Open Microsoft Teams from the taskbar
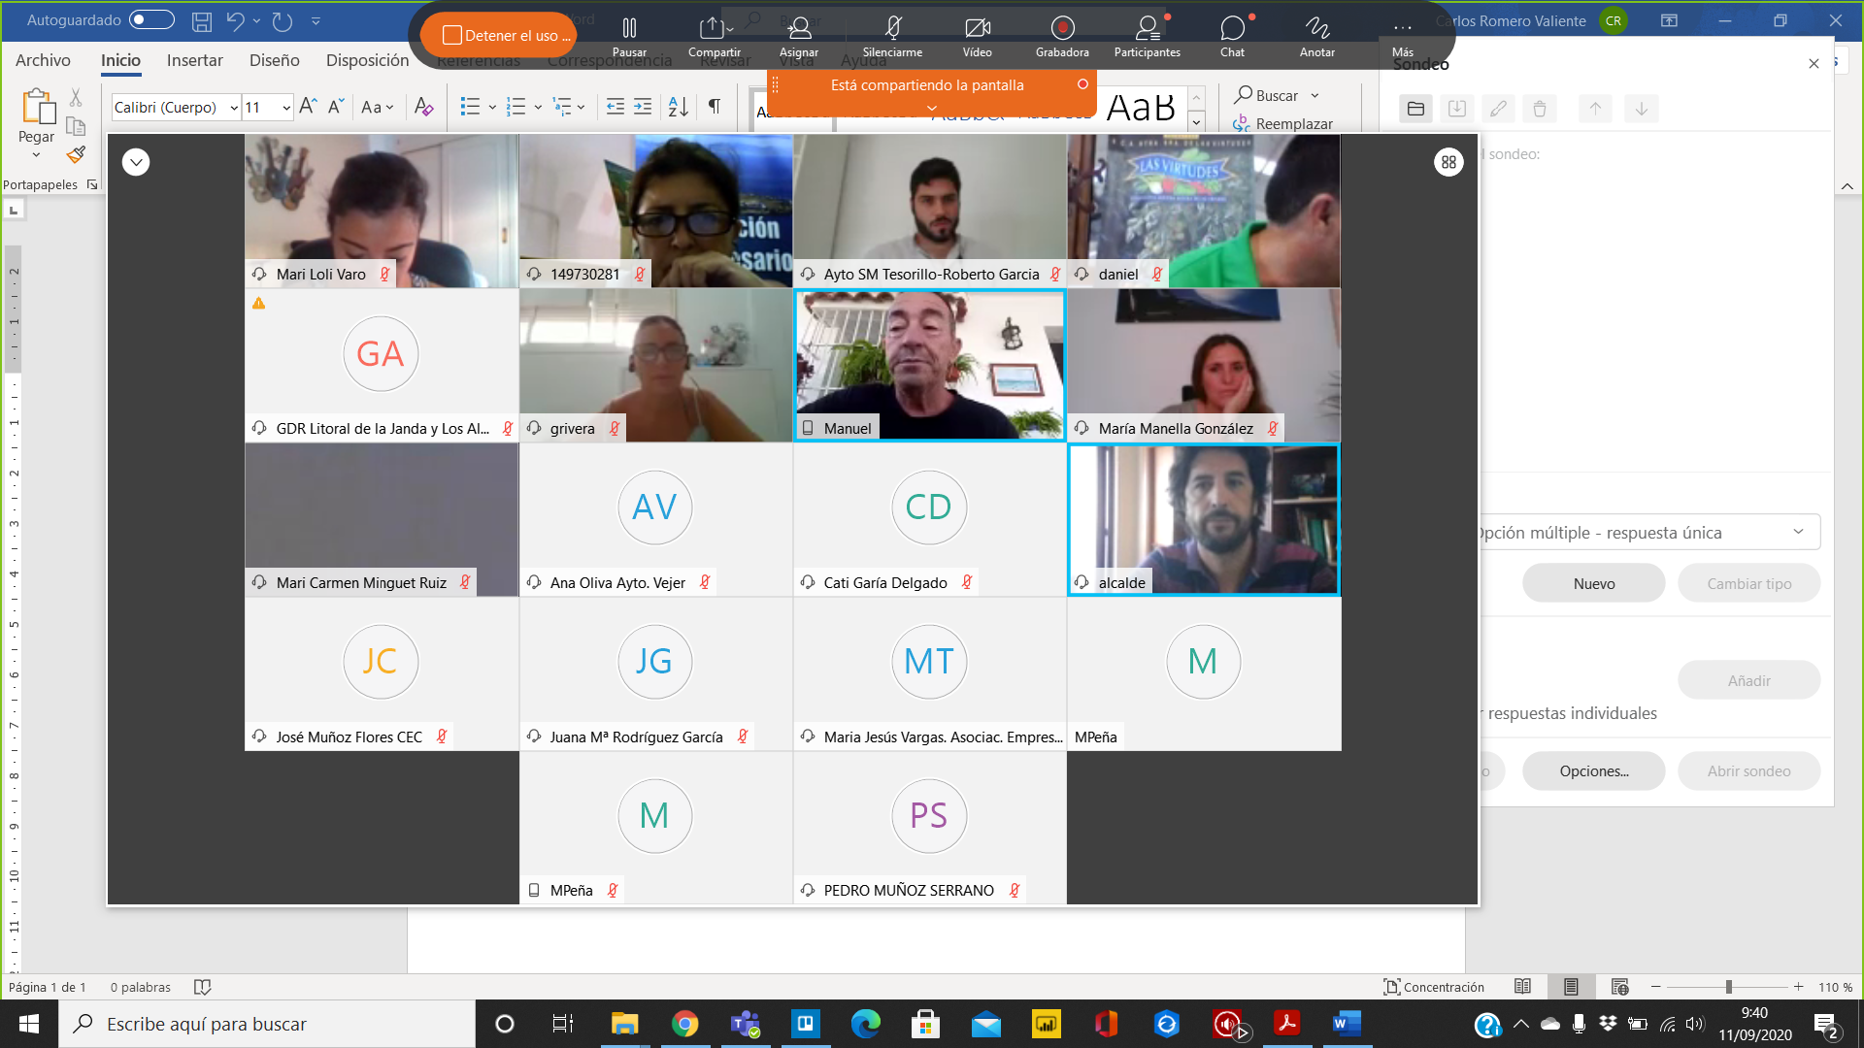Image resolution: width=1864 pixels, height=1048 pixels. (746, 1024)
